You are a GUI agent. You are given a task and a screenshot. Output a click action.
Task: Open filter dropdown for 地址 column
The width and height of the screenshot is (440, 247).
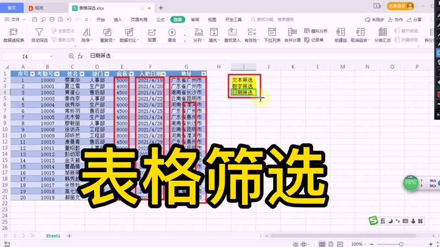point(203,74)
